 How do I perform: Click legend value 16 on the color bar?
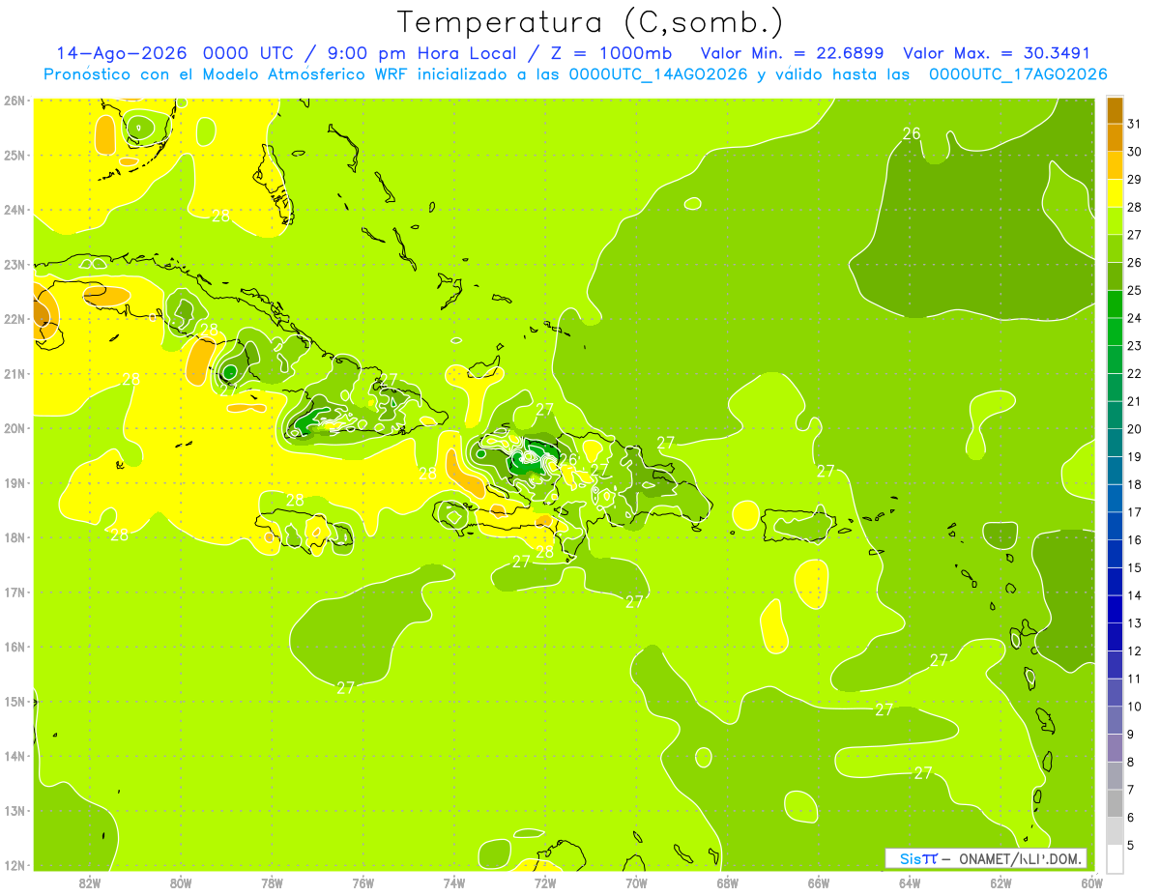[1135, 539]
